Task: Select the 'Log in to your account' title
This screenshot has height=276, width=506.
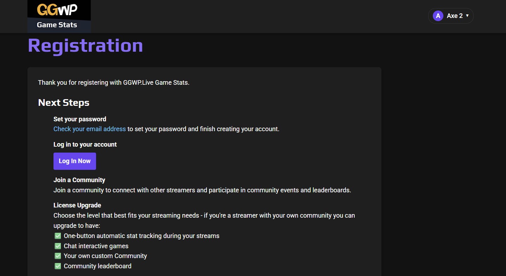Action: [85, 145]
